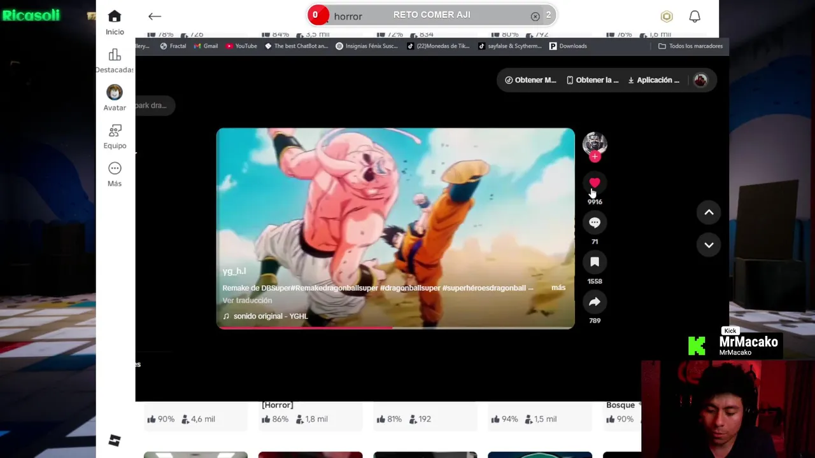
Task: Open the Gmail bookmark
Action: [206, 46]
